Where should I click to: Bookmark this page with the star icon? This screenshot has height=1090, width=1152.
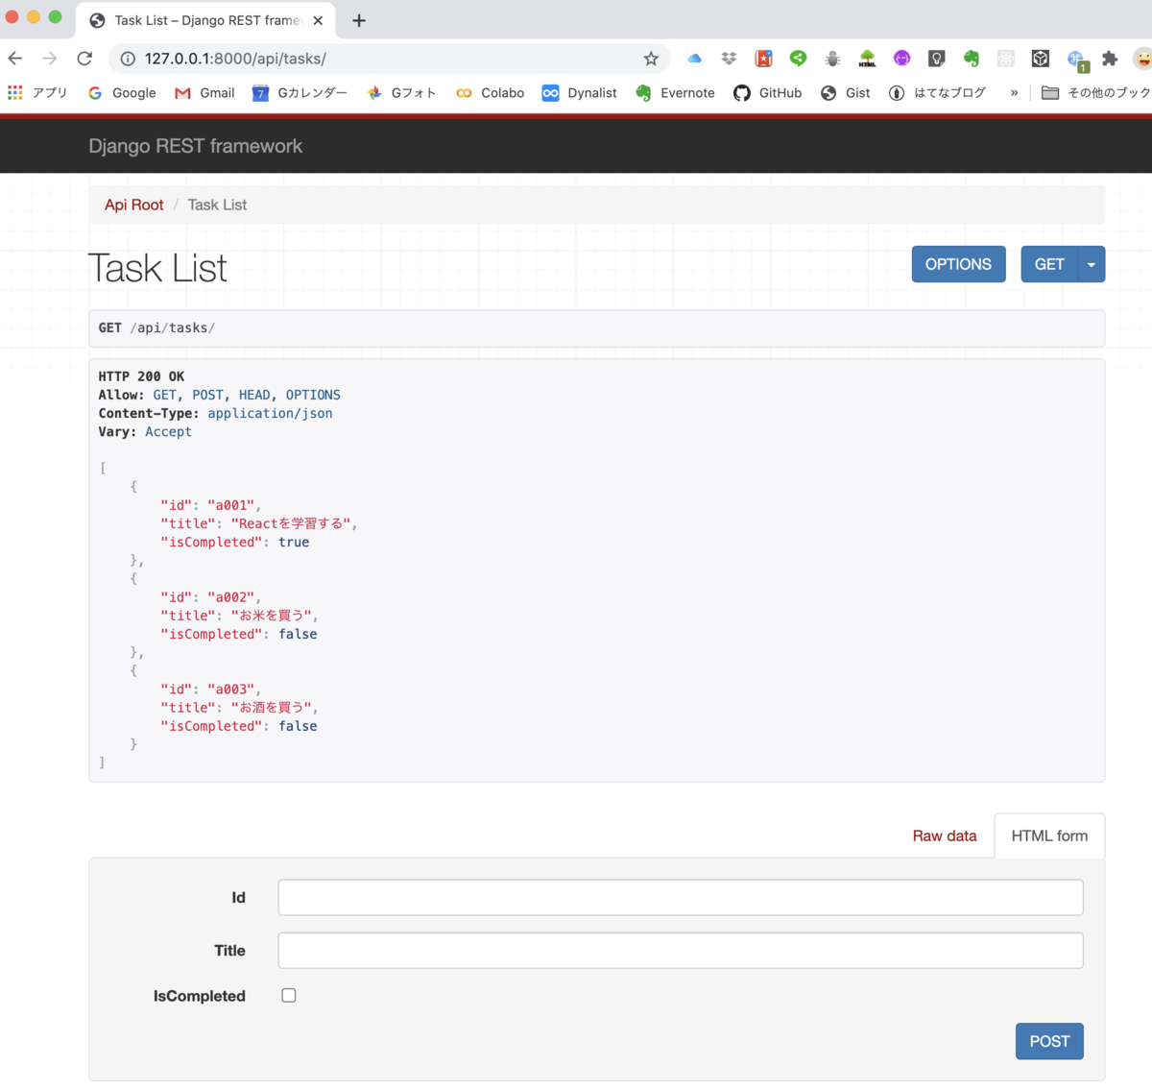(651, 59)
